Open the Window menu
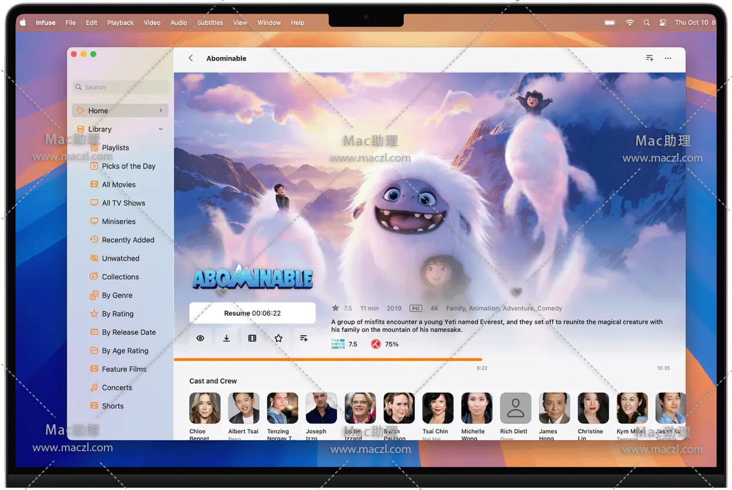Image resolution: width=732 pixels, height=490 pixels. click(x=269, y=23)
